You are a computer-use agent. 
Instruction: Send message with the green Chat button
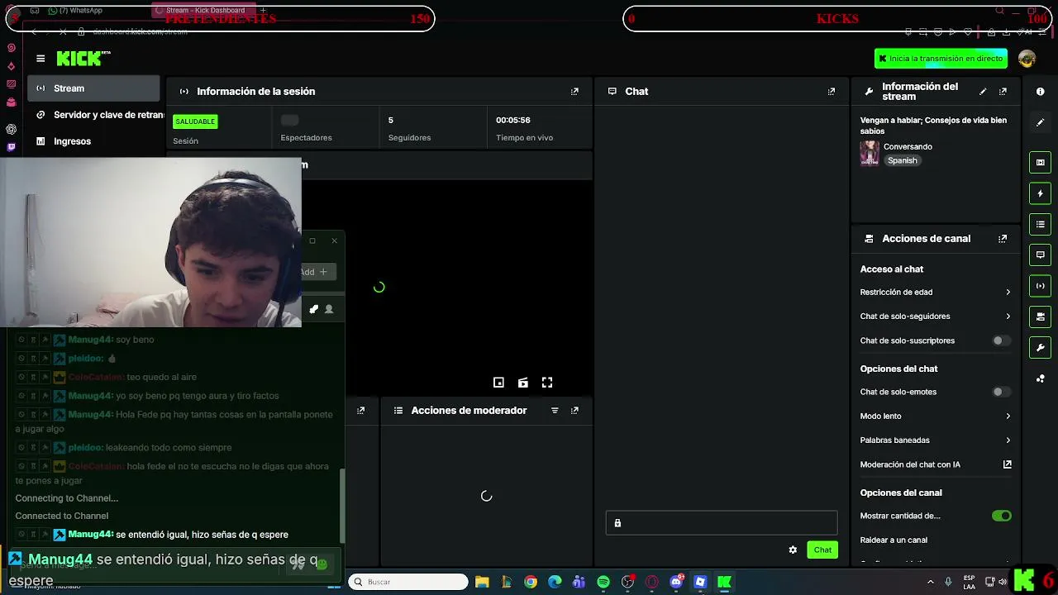(822, 550)
